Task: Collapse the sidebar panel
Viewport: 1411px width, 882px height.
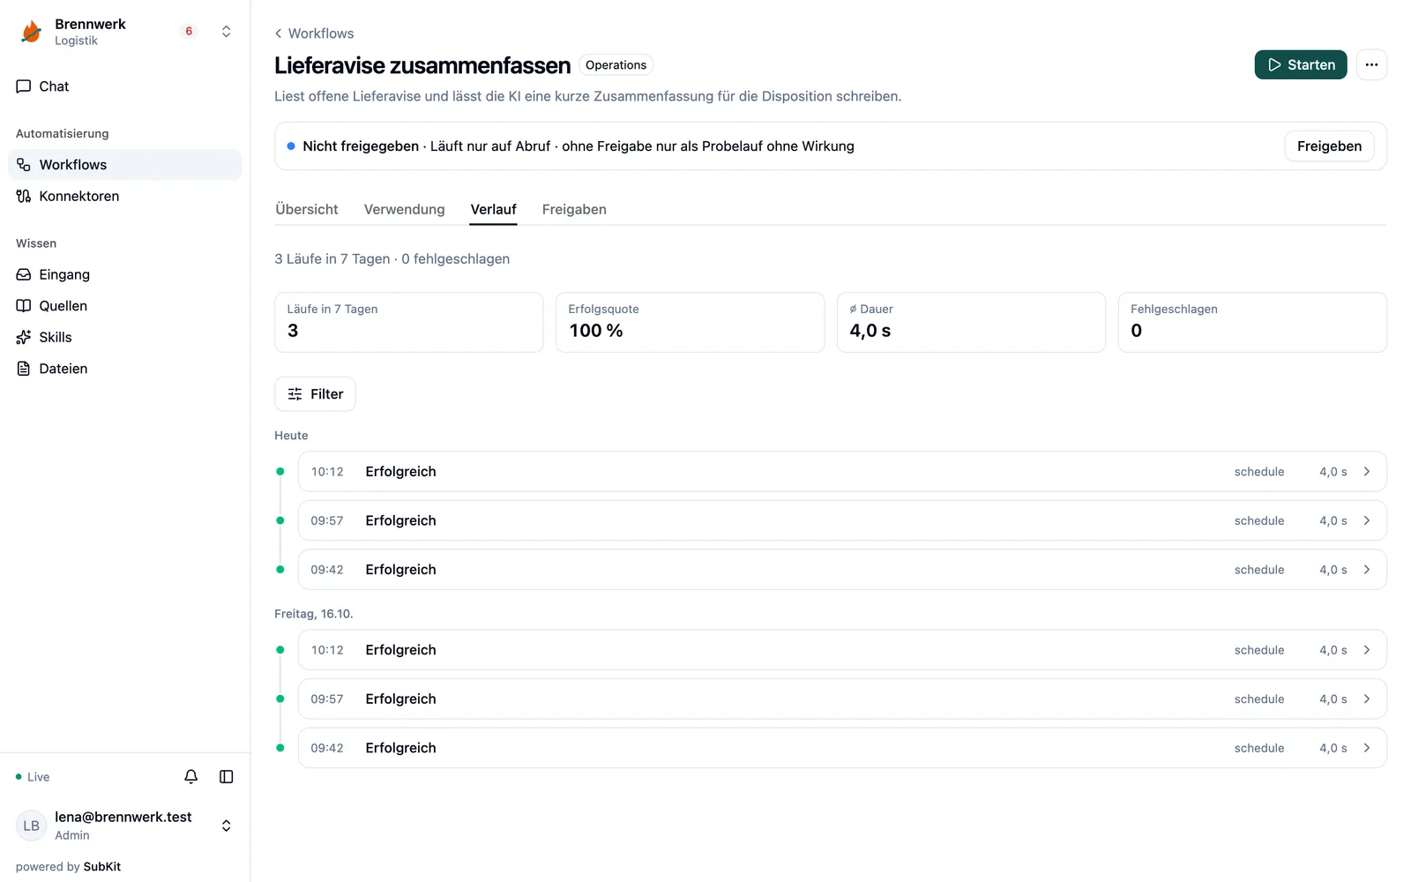Action: tap(227, 777)
